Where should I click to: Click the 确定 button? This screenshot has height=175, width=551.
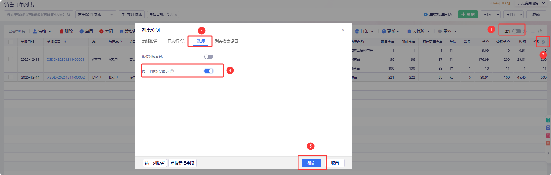(311, 163)
